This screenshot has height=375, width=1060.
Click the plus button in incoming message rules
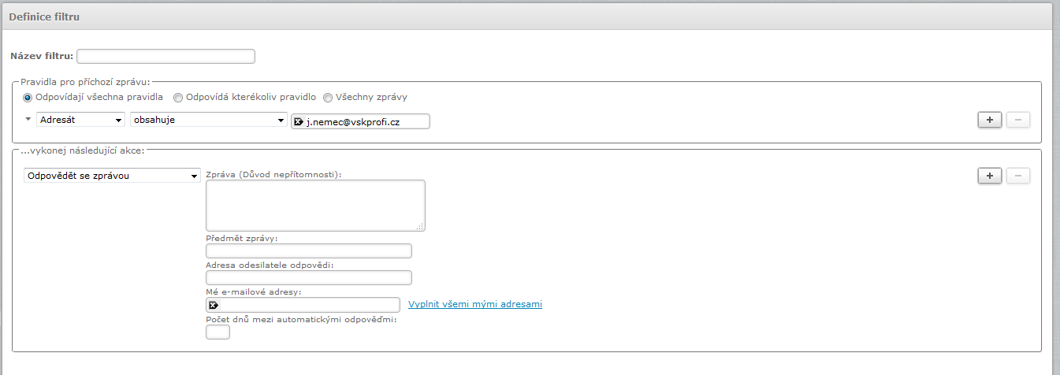989,120
